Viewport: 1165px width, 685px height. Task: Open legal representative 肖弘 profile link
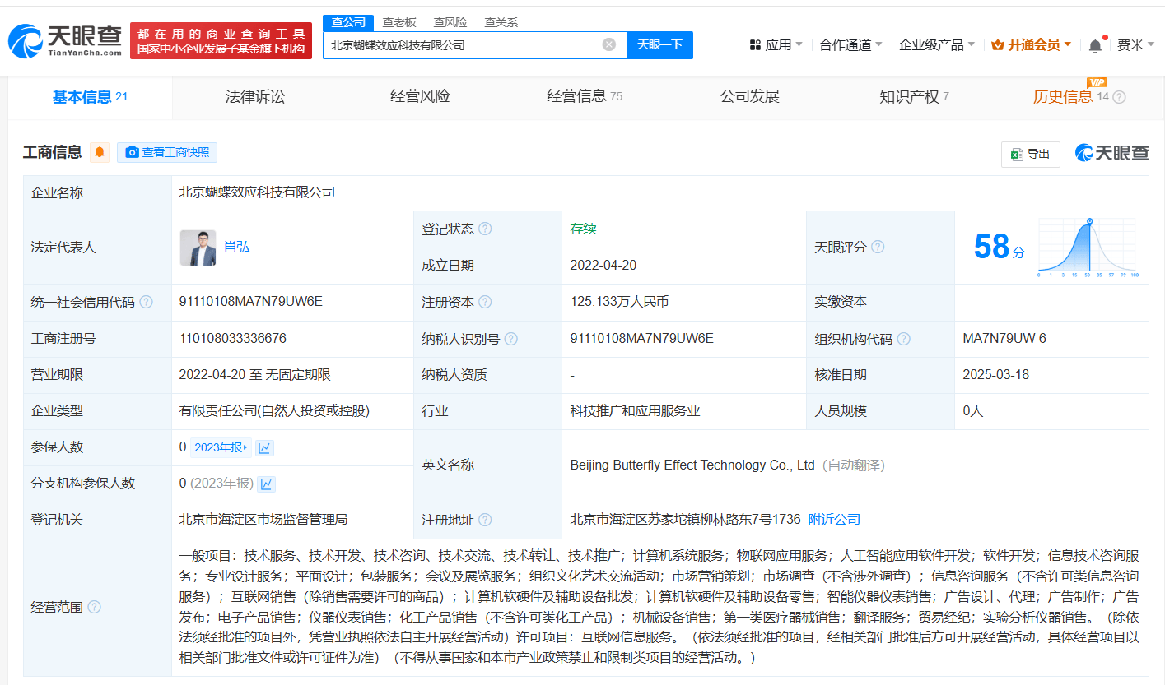(237, 248)
